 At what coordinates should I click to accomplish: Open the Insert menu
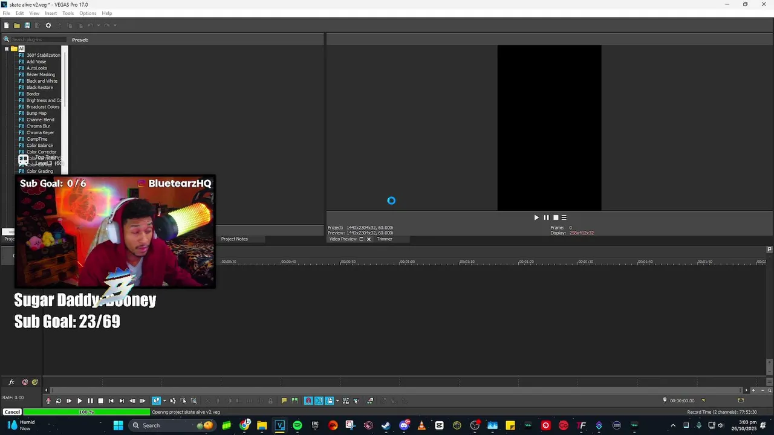(x=51, y=13)
